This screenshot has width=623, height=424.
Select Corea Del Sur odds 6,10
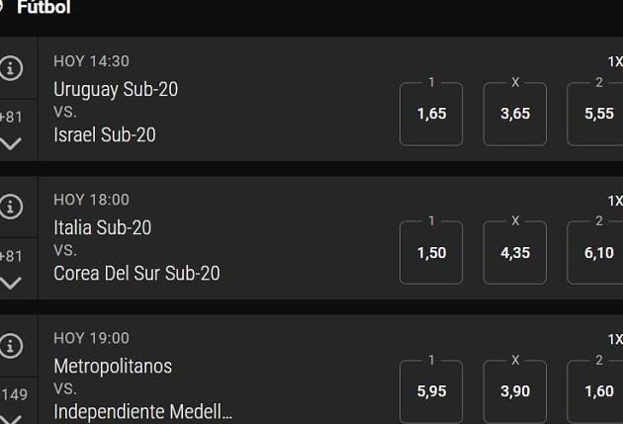[x=595, y=252]
